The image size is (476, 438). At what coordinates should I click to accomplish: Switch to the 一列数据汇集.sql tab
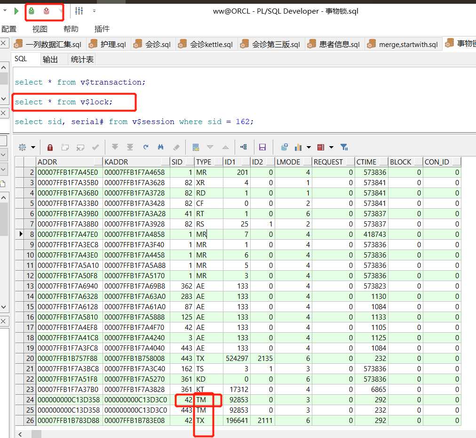click(48, 44)
